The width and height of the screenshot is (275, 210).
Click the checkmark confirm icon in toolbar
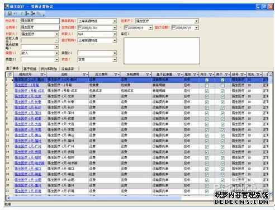(x=22, y=13)
